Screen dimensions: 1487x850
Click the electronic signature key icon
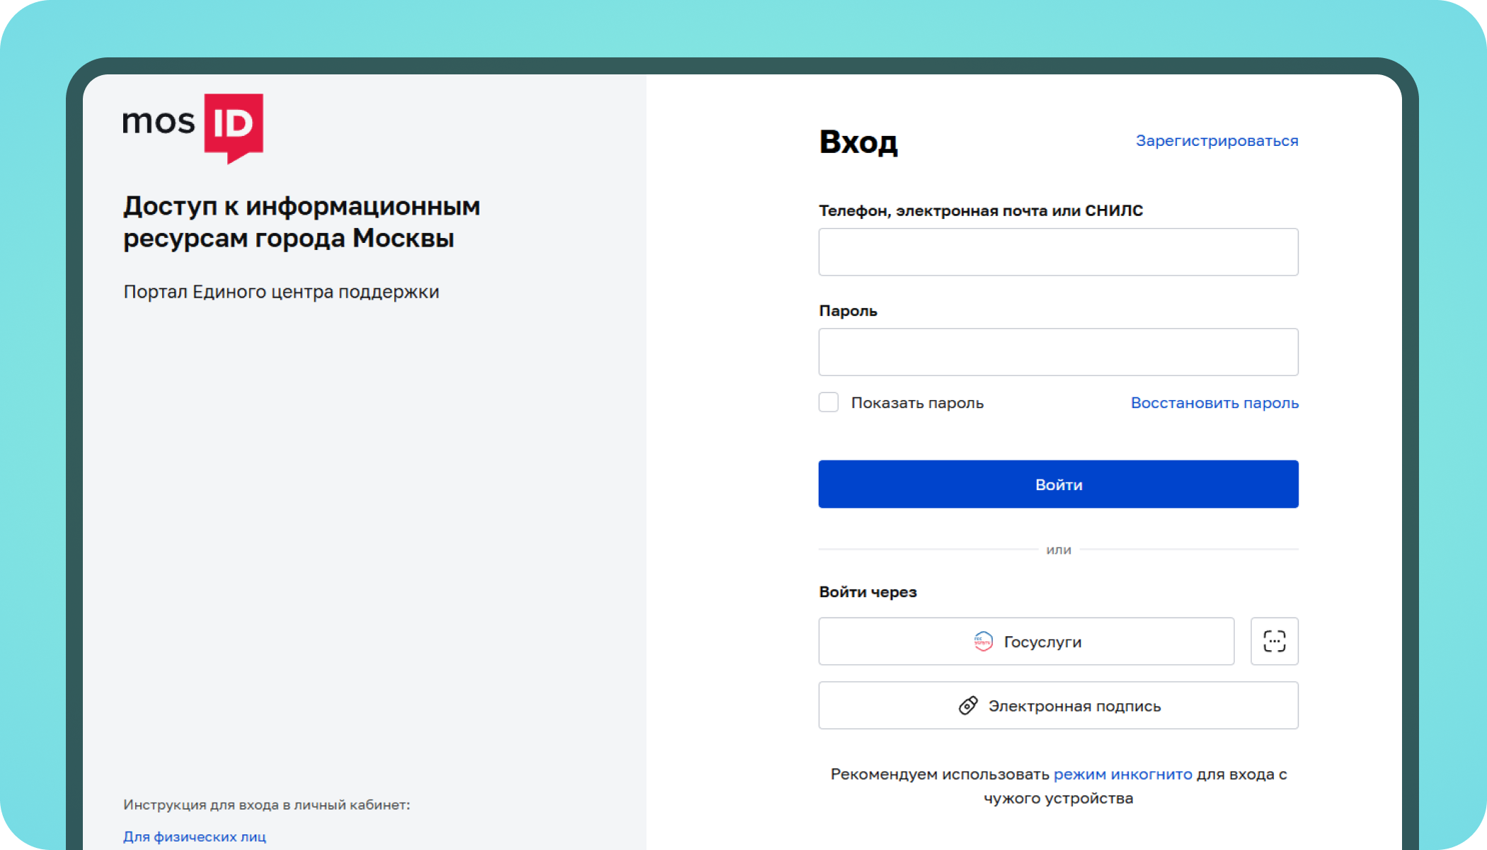[968, 705]
